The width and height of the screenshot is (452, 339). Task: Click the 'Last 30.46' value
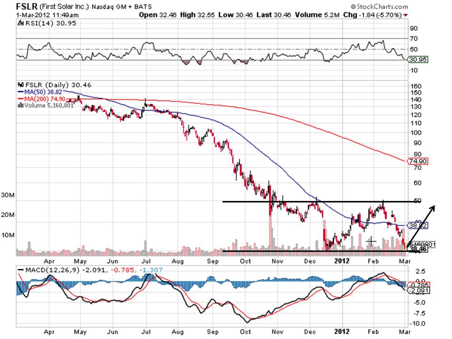(x=274, y=15)
